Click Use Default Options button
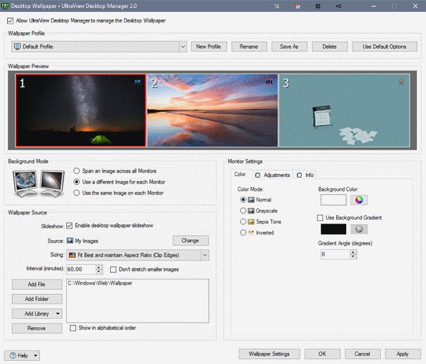The width and height of the screenshot is (426, 364). (385, 47)
